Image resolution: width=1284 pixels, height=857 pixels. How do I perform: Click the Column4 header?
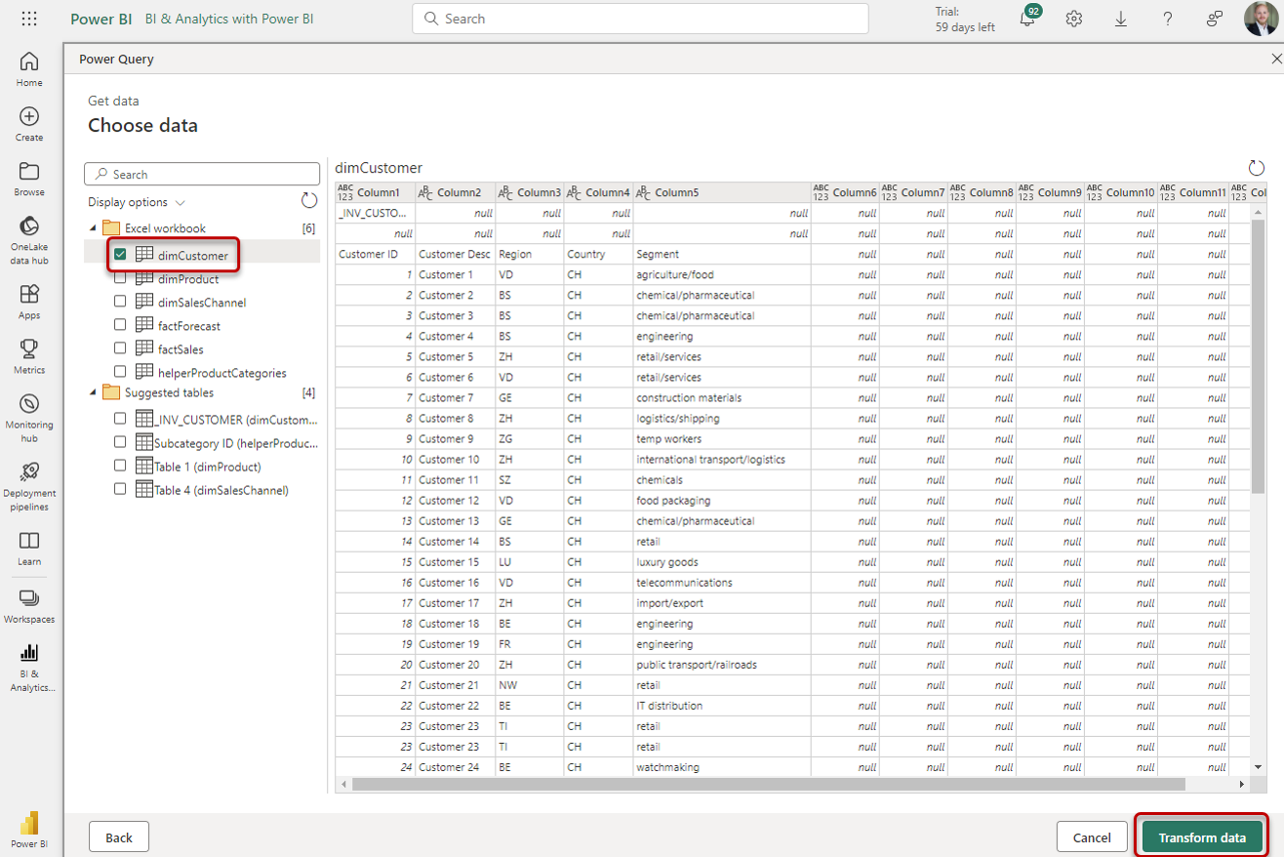pos(599,192)
